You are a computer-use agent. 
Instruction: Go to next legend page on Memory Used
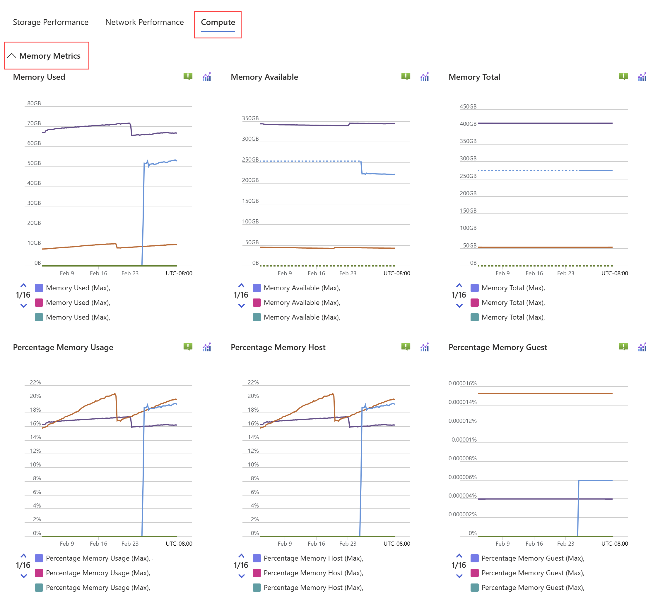click(24, 306)
